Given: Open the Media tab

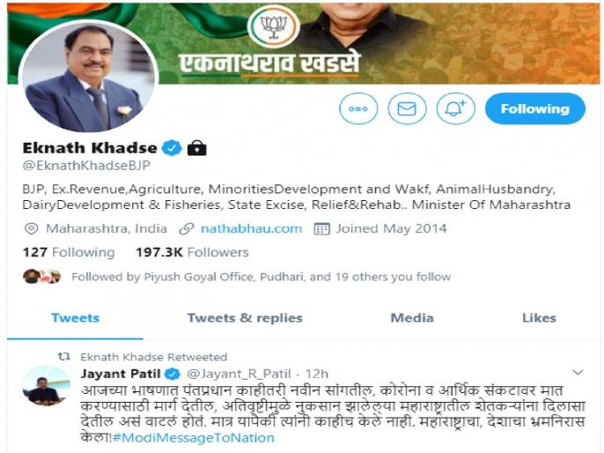Looking at the screenshot, I should point(412,318).
